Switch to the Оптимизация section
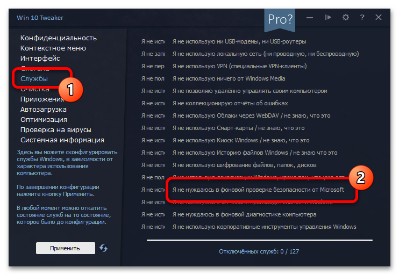Image resolution: width=399 pixels, height=275 pixels. (44, 119)
